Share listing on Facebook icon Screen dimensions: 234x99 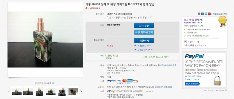[x=202, y=14]
